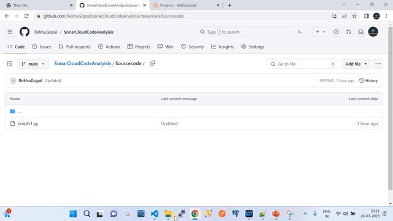
Task: Open Chrome three-dot menu
Action: coord(386,16)
